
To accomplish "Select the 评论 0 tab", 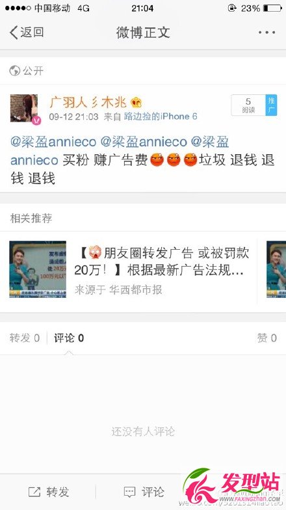I will (69, 338).
